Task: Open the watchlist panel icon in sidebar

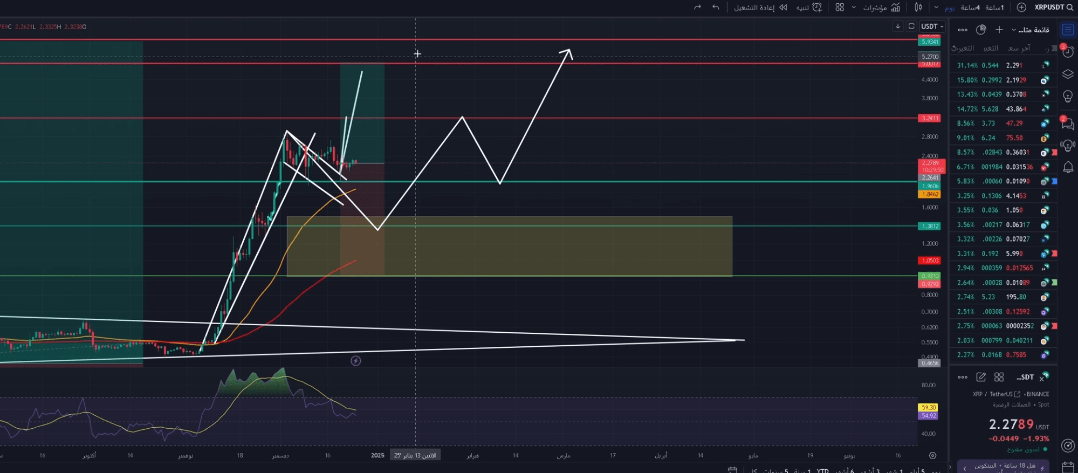Action: 1068,30
